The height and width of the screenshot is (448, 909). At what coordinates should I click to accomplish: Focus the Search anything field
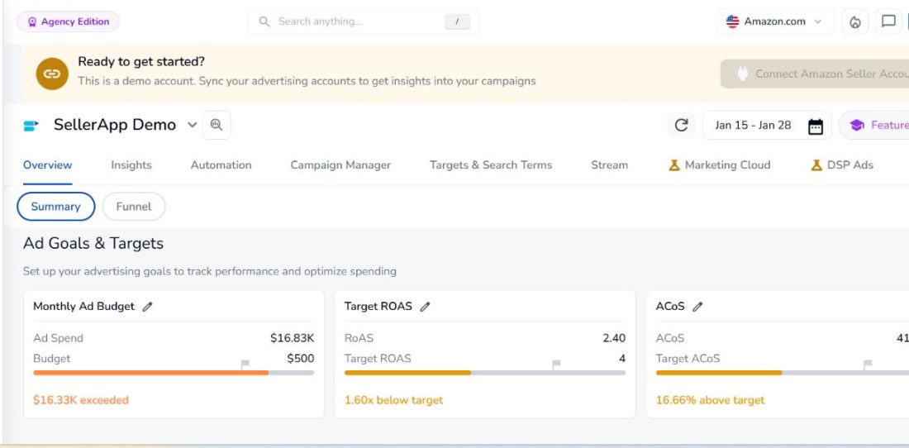pyautogui.click(x=364, y=21)
